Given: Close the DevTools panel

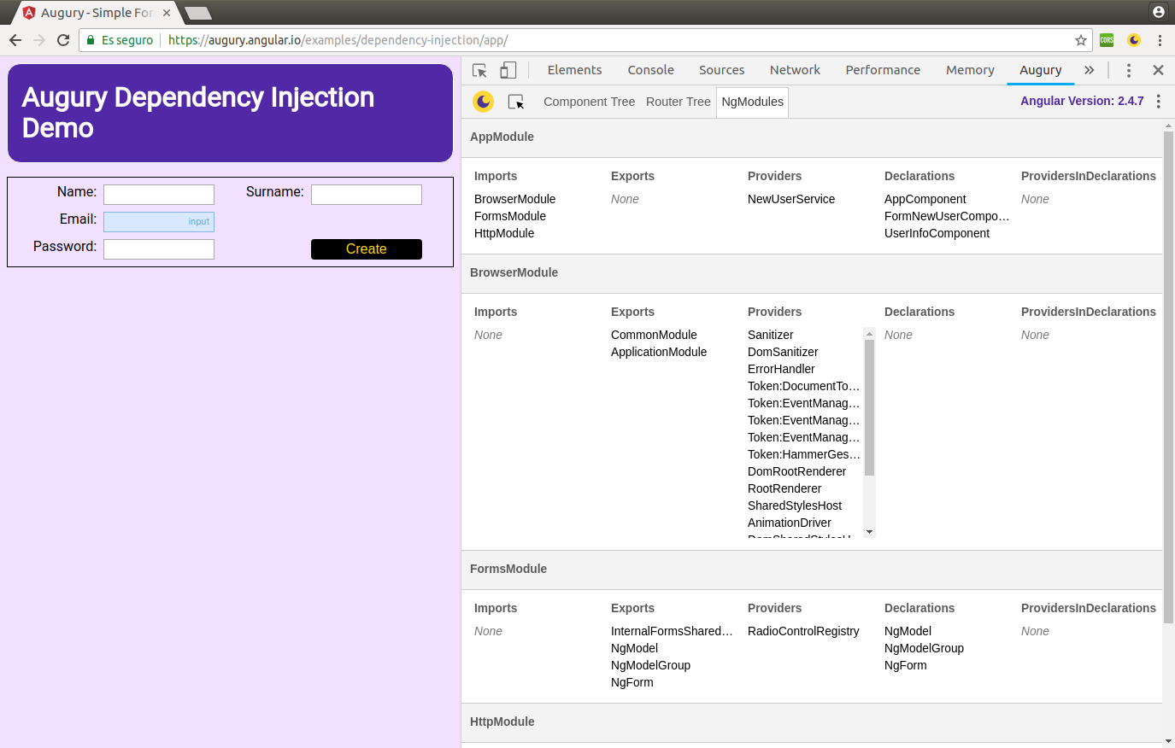Looking at the screenshot, I should pyautogui.click(x=1158, y=71).
